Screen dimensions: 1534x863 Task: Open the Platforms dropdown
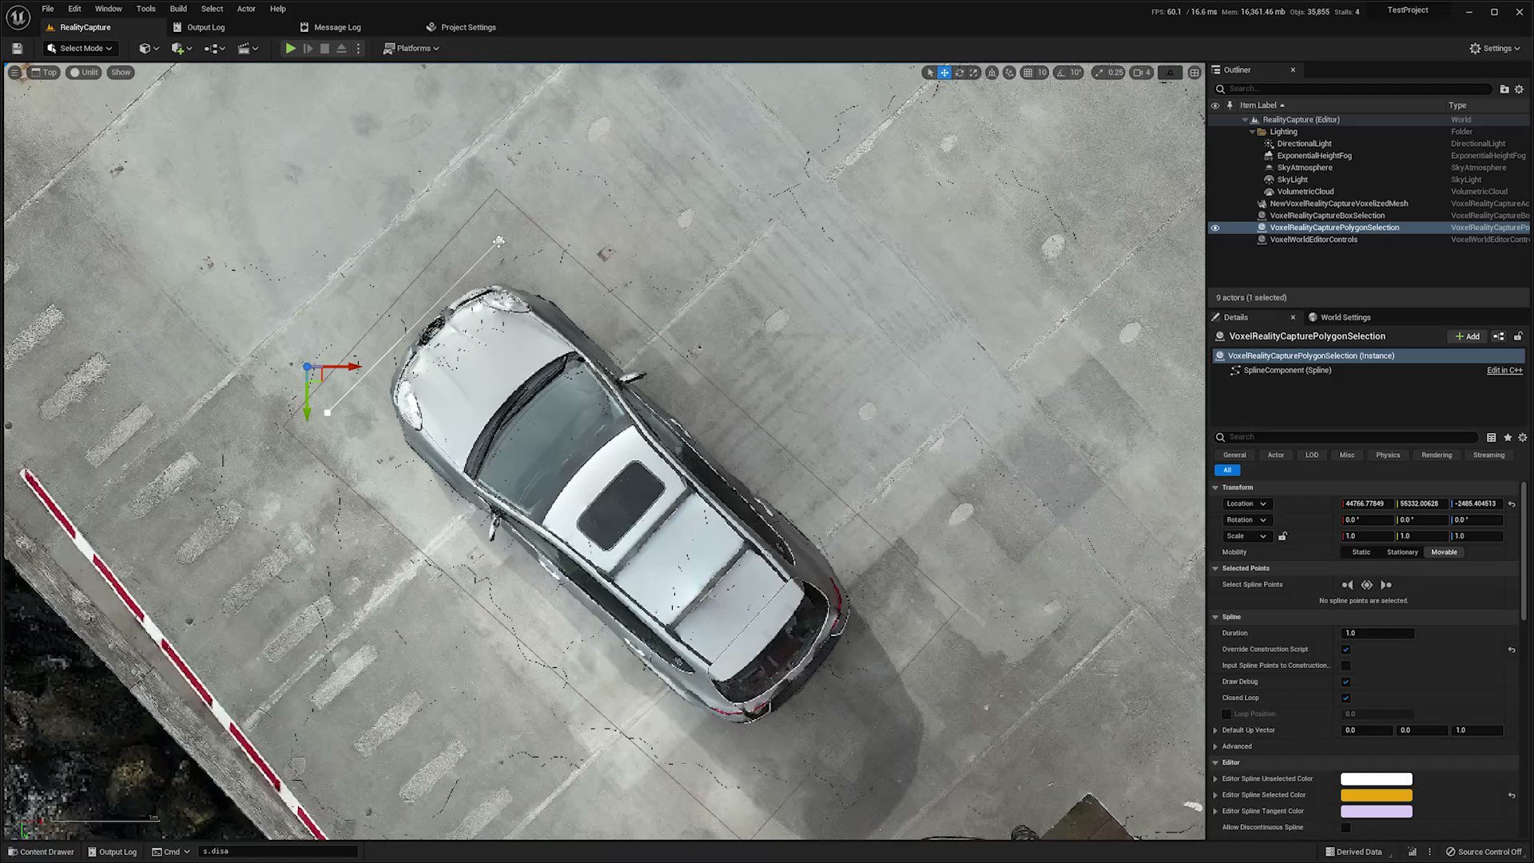tap(411, 49)
